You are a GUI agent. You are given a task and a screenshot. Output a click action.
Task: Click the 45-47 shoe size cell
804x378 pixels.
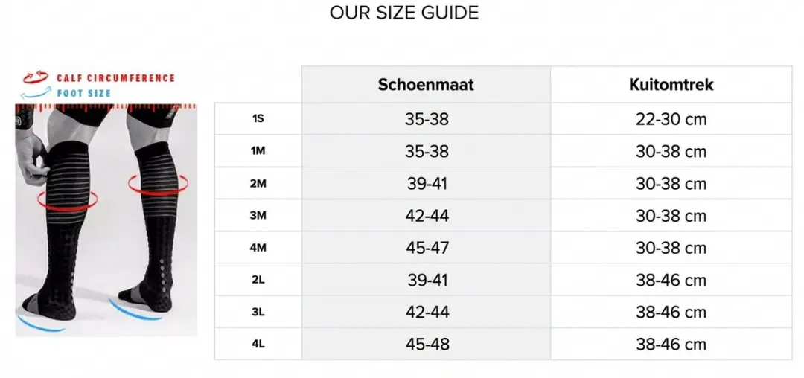point(427,247)
